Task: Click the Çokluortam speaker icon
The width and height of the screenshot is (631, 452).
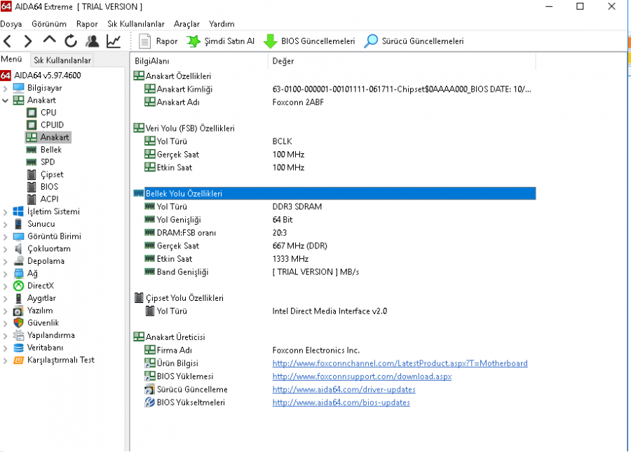Action: pos(18,249)
